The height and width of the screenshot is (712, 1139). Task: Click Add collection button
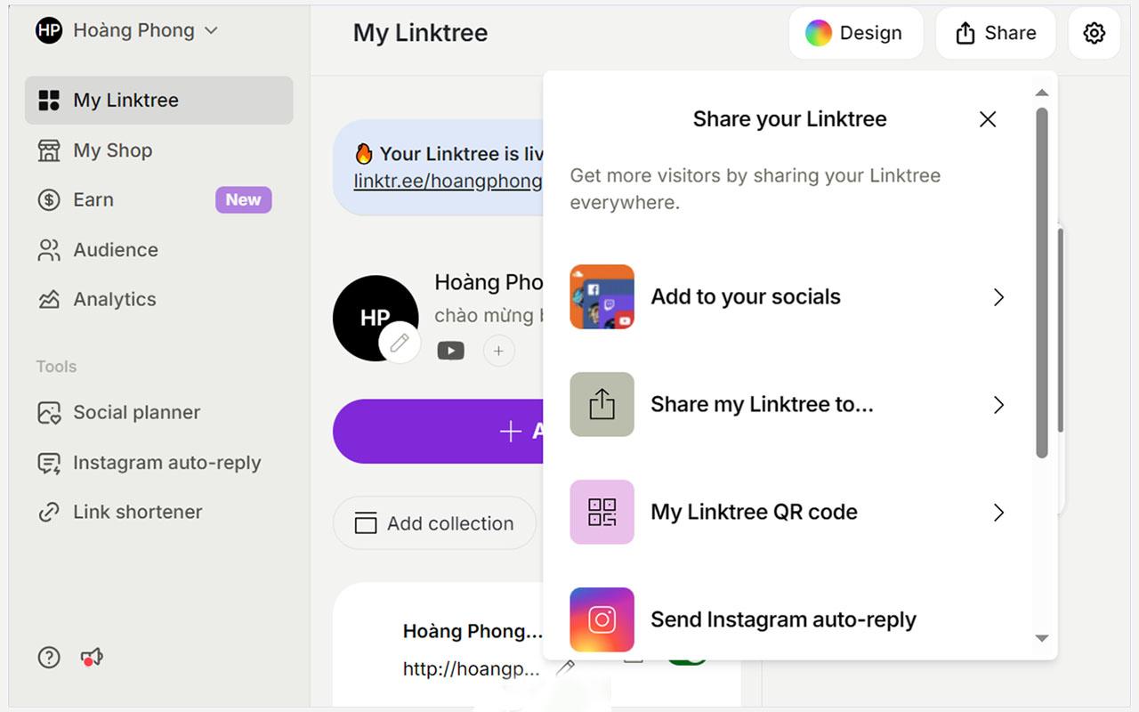(x=434, y=523)
